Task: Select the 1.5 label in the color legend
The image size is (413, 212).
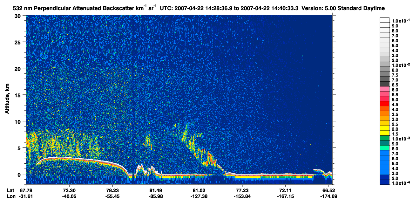Action: (395, 134)
